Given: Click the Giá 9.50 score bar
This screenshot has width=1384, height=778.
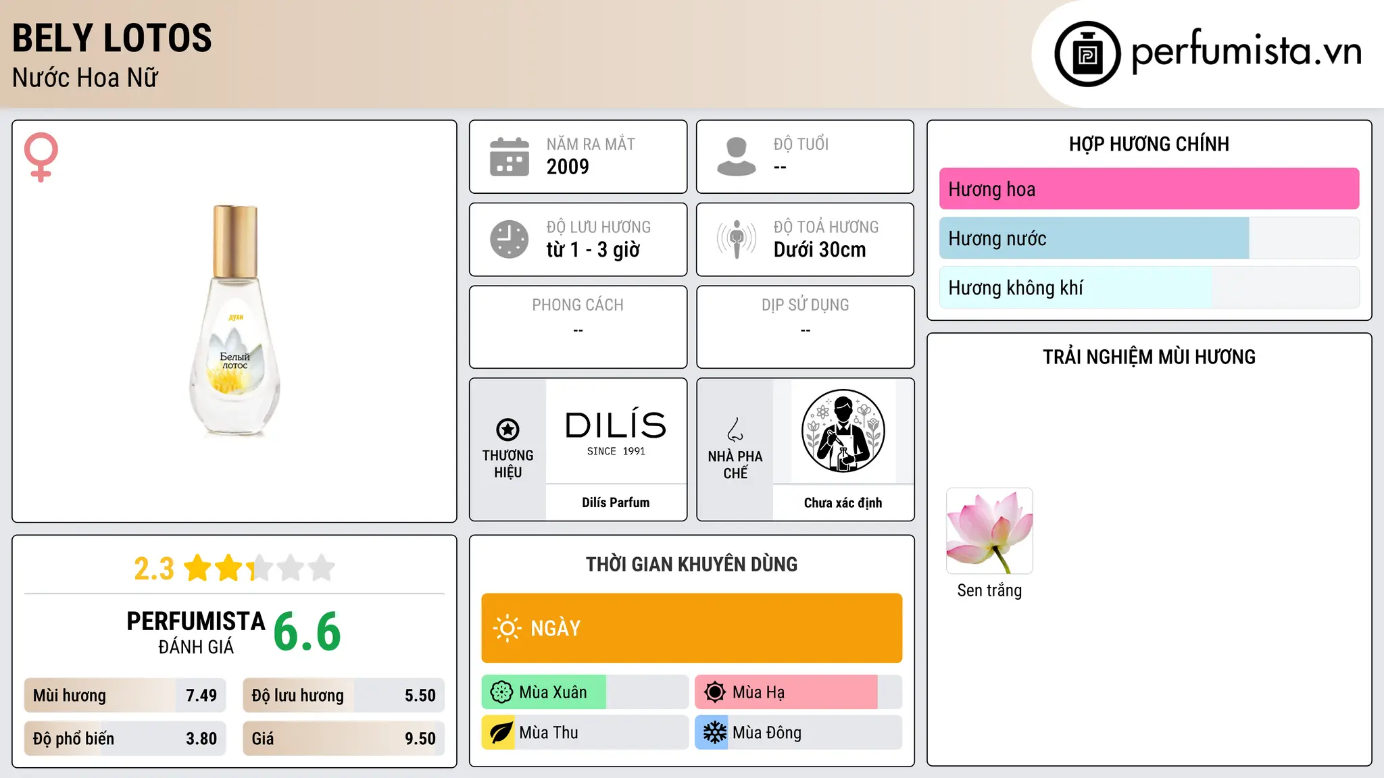Looking at the screenshot, I should [x=343, y=739].
